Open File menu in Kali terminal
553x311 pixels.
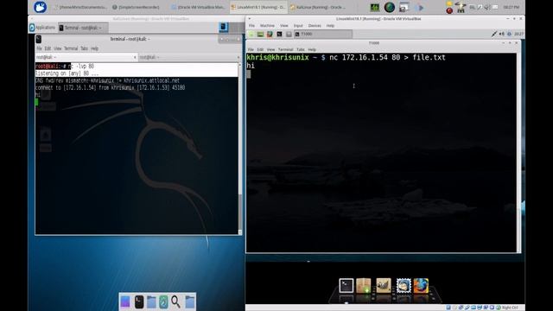point(39,48)
